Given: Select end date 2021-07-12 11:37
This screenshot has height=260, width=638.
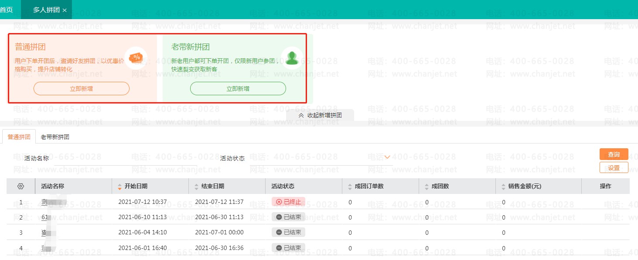Looking at the screenshot, I should click(219, 202).
